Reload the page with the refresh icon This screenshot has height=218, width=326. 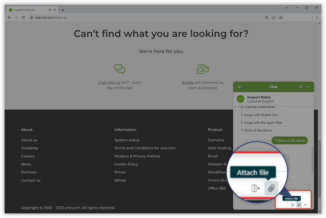[x=23, y=17]
